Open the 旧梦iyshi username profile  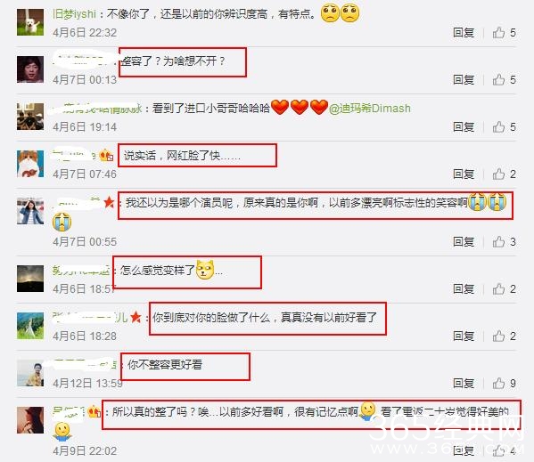[x=74, y=14]
